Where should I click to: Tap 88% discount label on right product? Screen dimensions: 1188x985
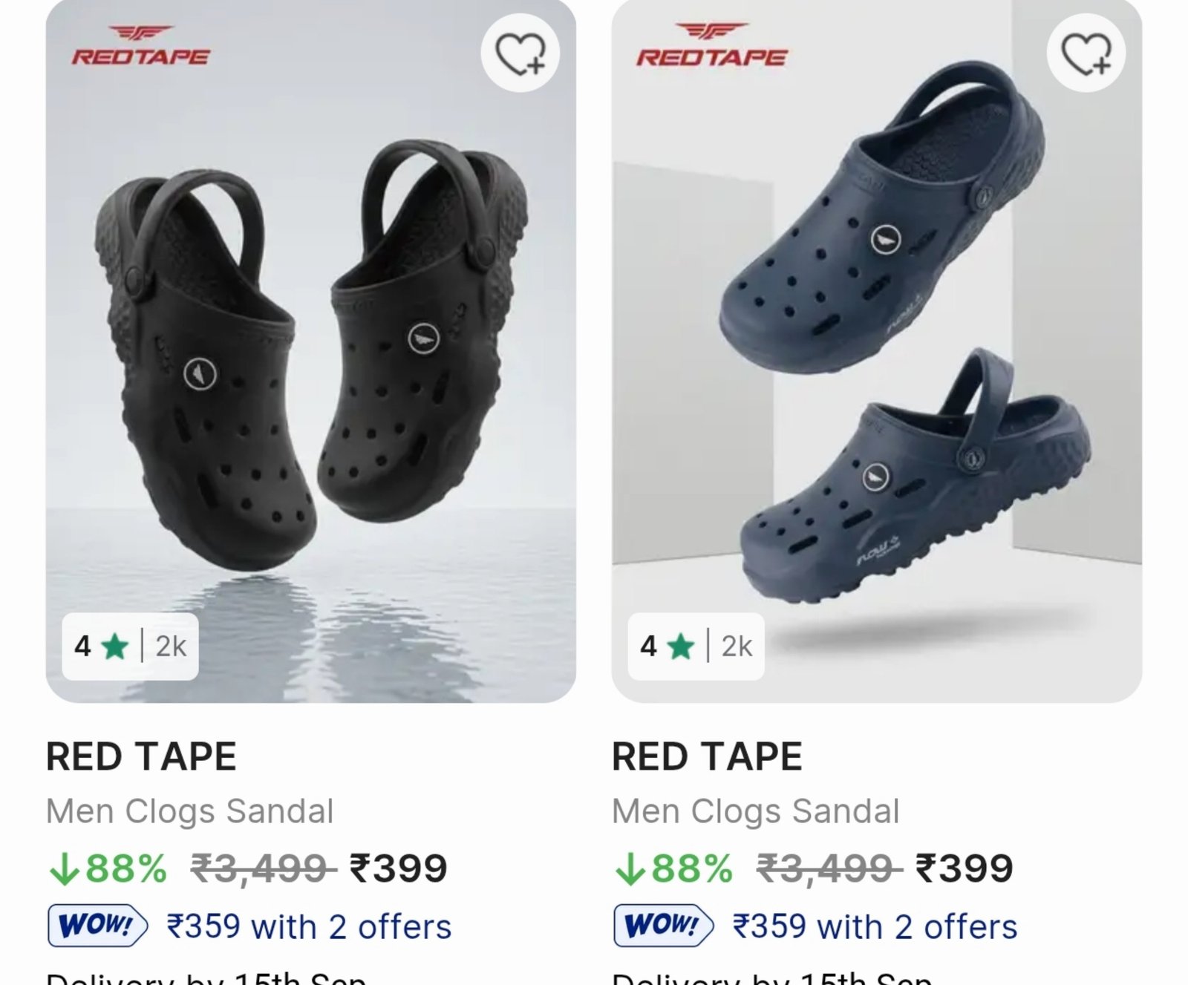(x=673, y=868)
